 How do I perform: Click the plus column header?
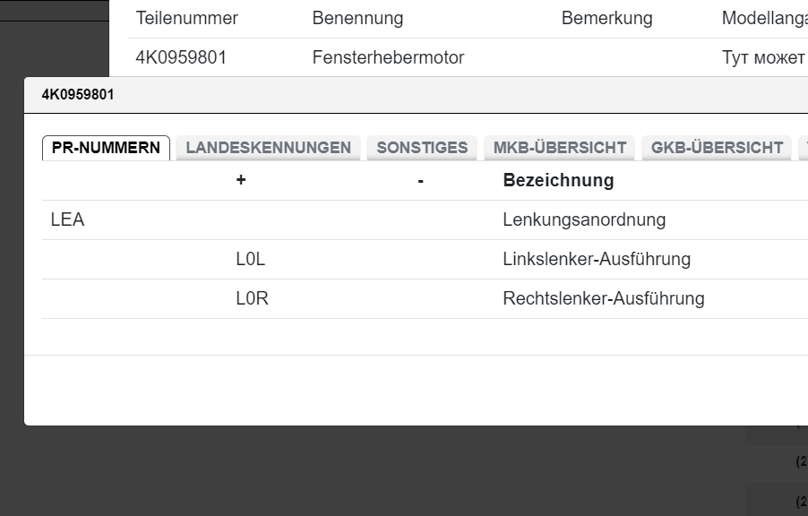(241, 180)
